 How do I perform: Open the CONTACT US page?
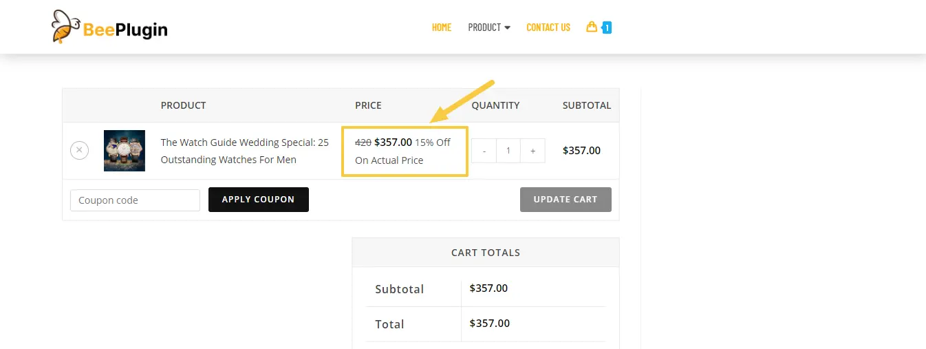(548, 28)
